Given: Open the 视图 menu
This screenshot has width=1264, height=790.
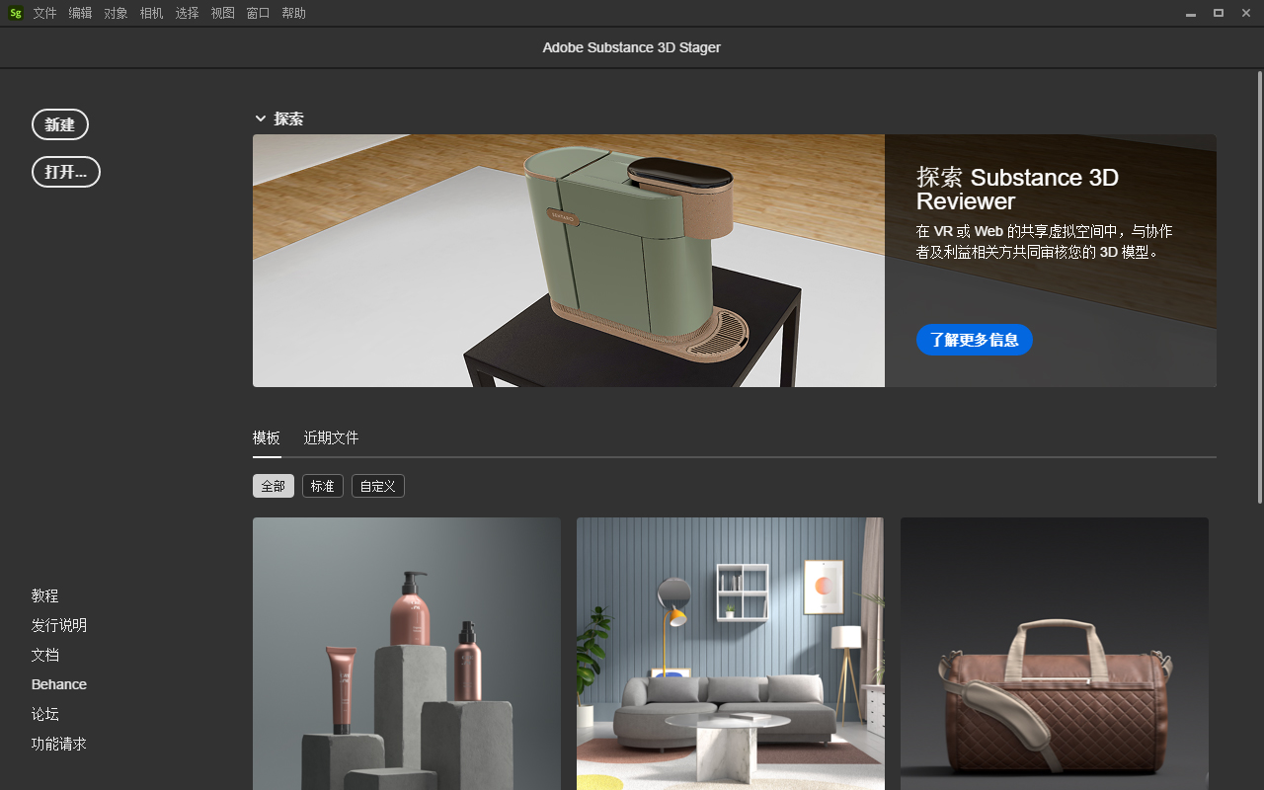Looking at the screenshot, I should point(222,13).
